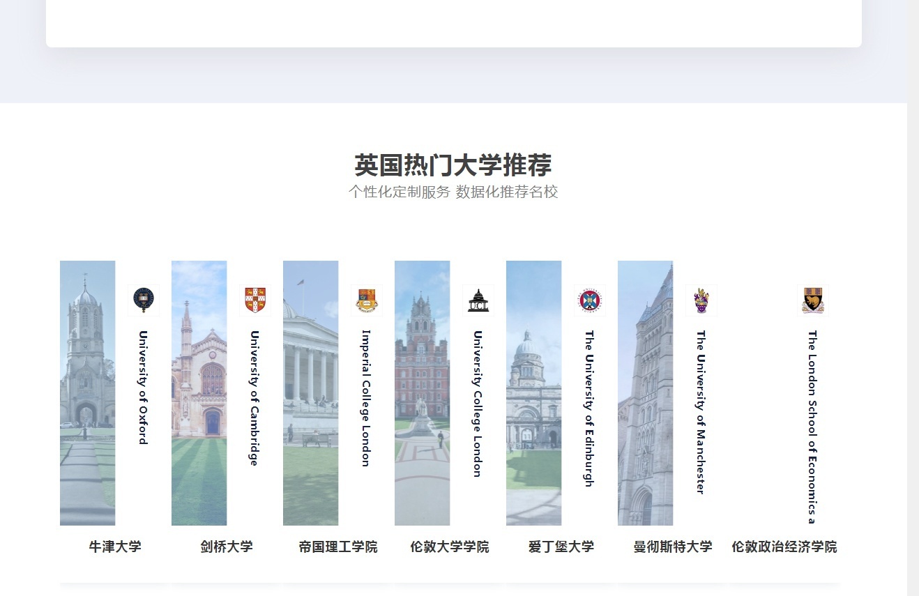This screenshot has height=596, width=919.
Task: Click the vertical The University of Manchester text
Action: pos(701,412)
